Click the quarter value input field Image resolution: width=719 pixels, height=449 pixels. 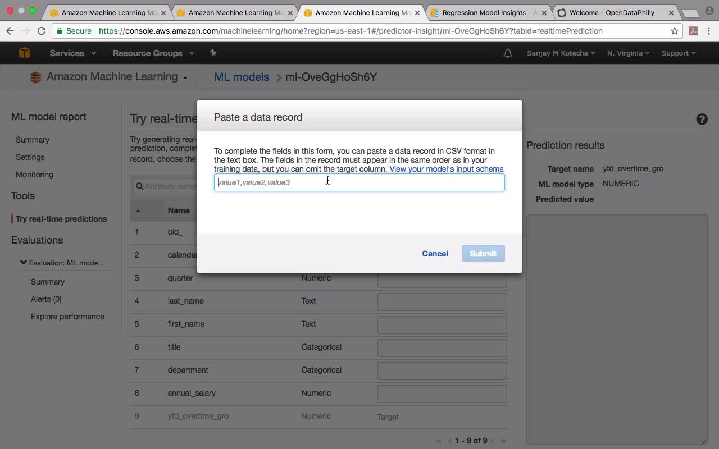[442, 279]
